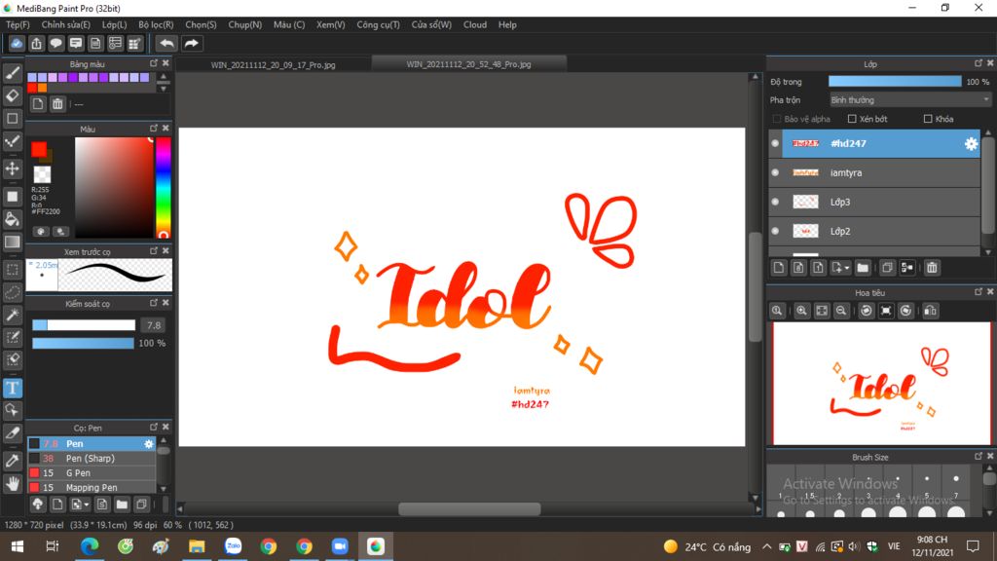Viewport: 997px width, 561px height.
Task: Open the Cloud menu
Action: point(475,24)
